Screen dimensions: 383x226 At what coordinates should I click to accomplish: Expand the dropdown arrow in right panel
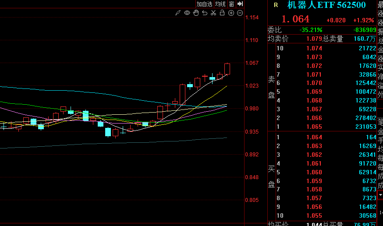379,194
